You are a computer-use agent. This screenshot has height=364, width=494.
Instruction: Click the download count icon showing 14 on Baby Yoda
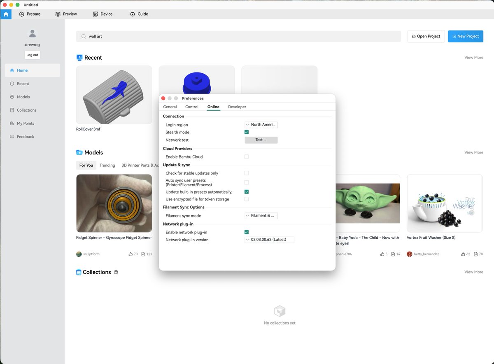[393, 254]
